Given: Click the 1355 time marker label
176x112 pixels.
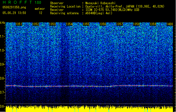Looking at the screenshot, I should (86, 24).
